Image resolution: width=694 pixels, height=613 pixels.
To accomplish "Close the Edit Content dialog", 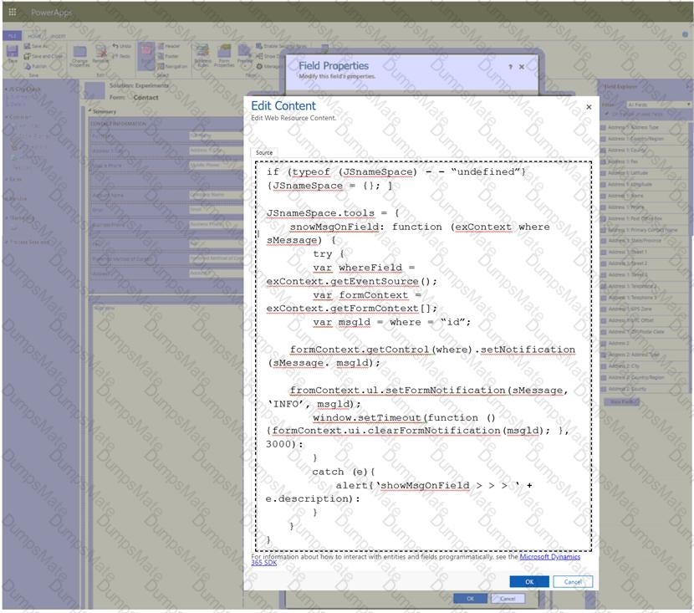I will point(589,107).
